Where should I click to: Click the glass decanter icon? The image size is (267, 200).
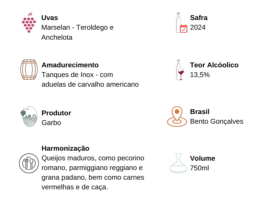[178, 163]
